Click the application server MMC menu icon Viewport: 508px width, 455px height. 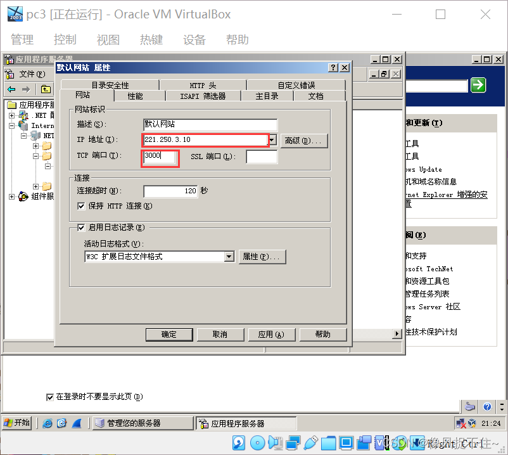tap(10, 74)
